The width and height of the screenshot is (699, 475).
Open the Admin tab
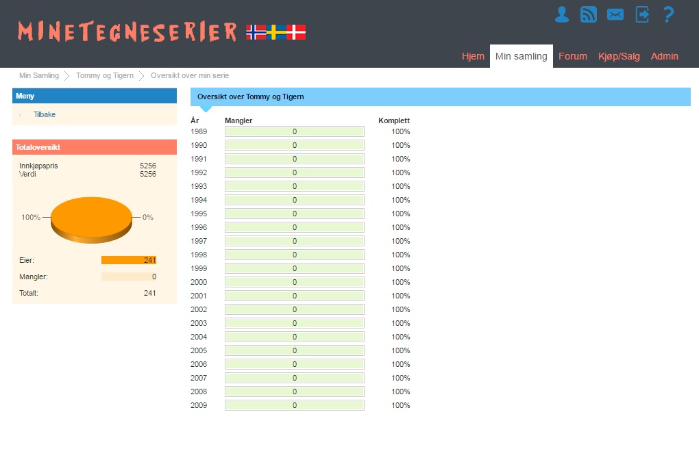click(x=664, y=56)
